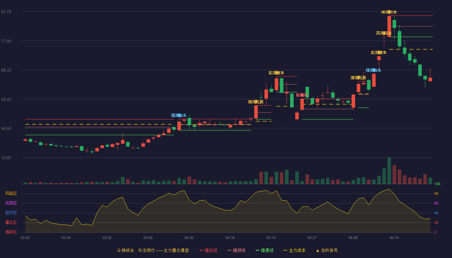This screenshot has height=258, width=452.
Task: Select the 假龙吟 signal label
Action: 302,95
